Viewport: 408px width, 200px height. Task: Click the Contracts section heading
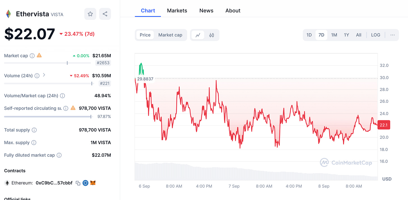tap(15, 171)
